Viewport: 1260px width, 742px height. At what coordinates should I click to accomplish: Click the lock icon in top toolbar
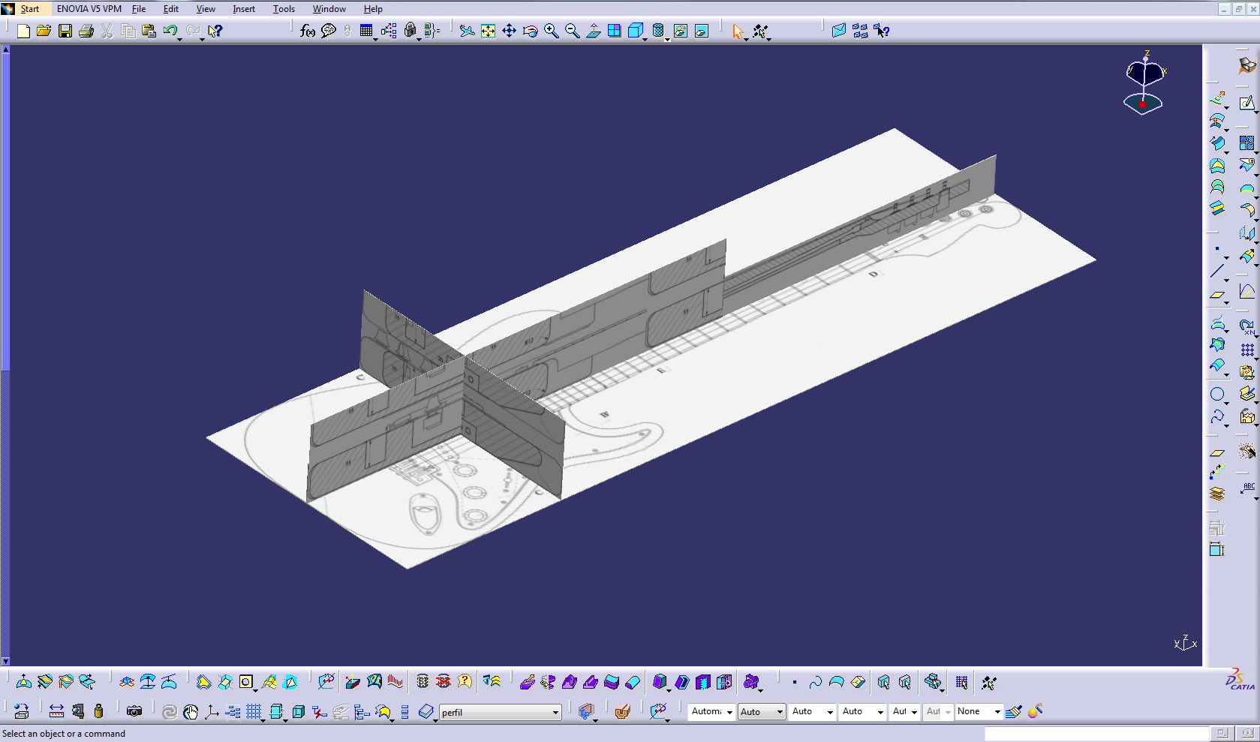click(410, 31)
